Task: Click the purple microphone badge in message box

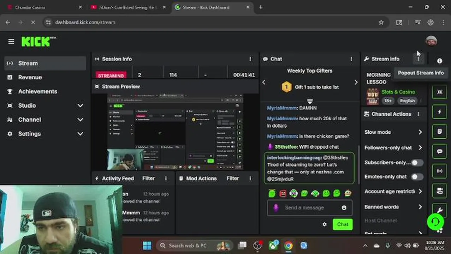Action: click(x=276, y=208)
